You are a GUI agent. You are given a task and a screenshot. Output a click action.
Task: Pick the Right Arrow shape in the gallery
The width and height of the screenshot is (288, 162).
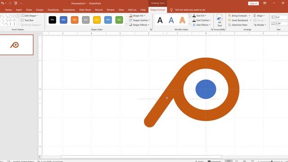pyautogui.click(x=11, y=20)
